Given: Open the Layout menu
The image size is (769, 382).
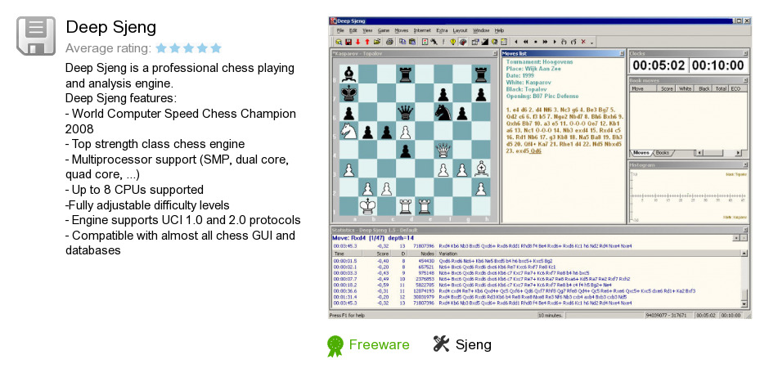Looking at the screenshot, I should [460, 30].
